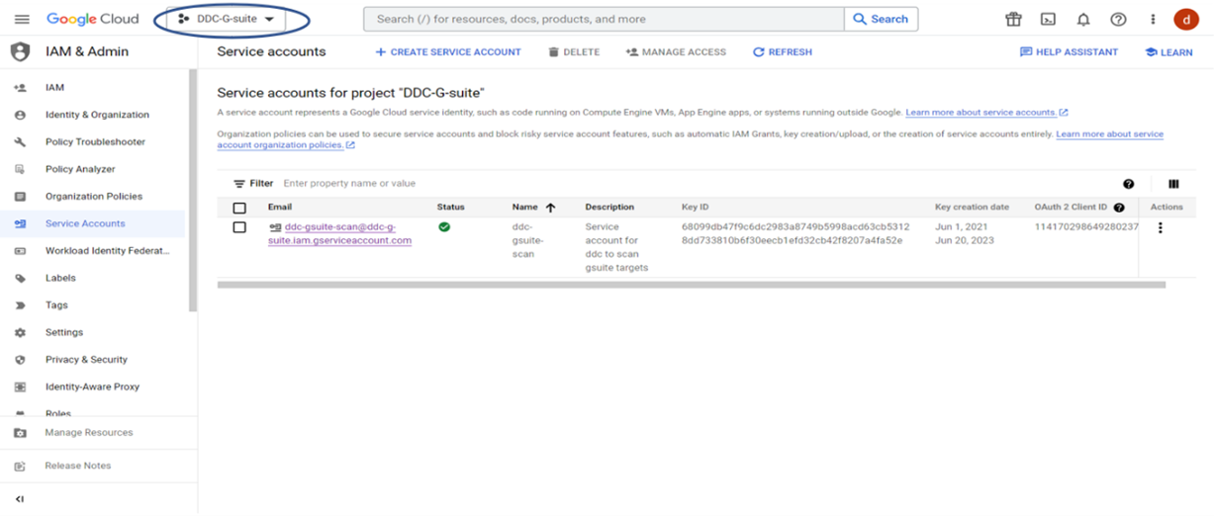Open the Learn panel
The width and height of the screenshot is (1214, 516).
coord(1168,52)
